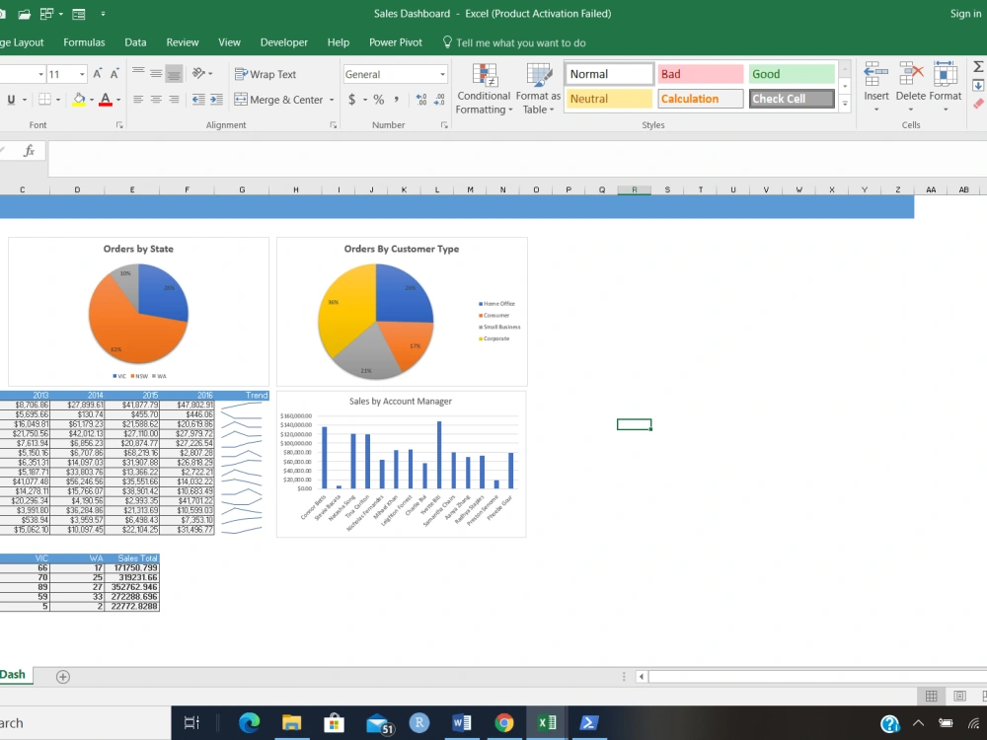Toggle Underline formatting

[x=11, y=100]
